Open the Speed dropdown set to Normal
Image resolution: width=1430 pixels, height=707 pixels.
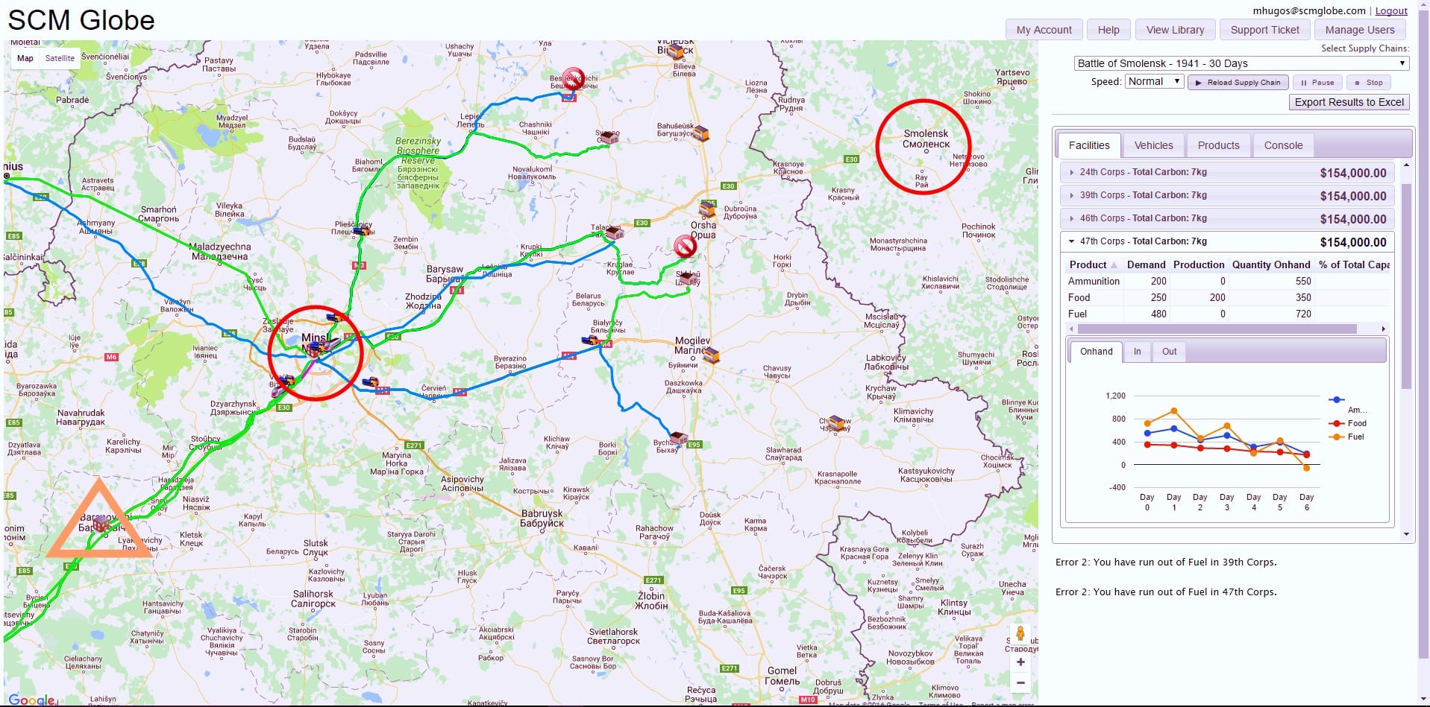(1154, 81)
